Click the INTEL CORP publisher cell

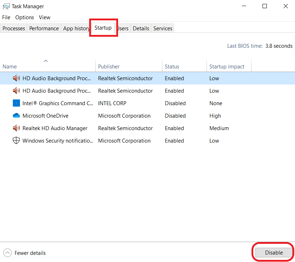[x=112, y=103]
